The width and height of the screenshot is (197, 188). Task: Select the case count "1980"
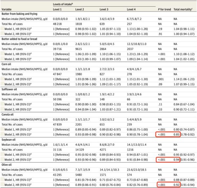(78, 74)
